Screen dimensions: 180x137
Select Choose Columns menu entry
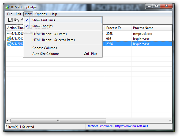[63, 48]
